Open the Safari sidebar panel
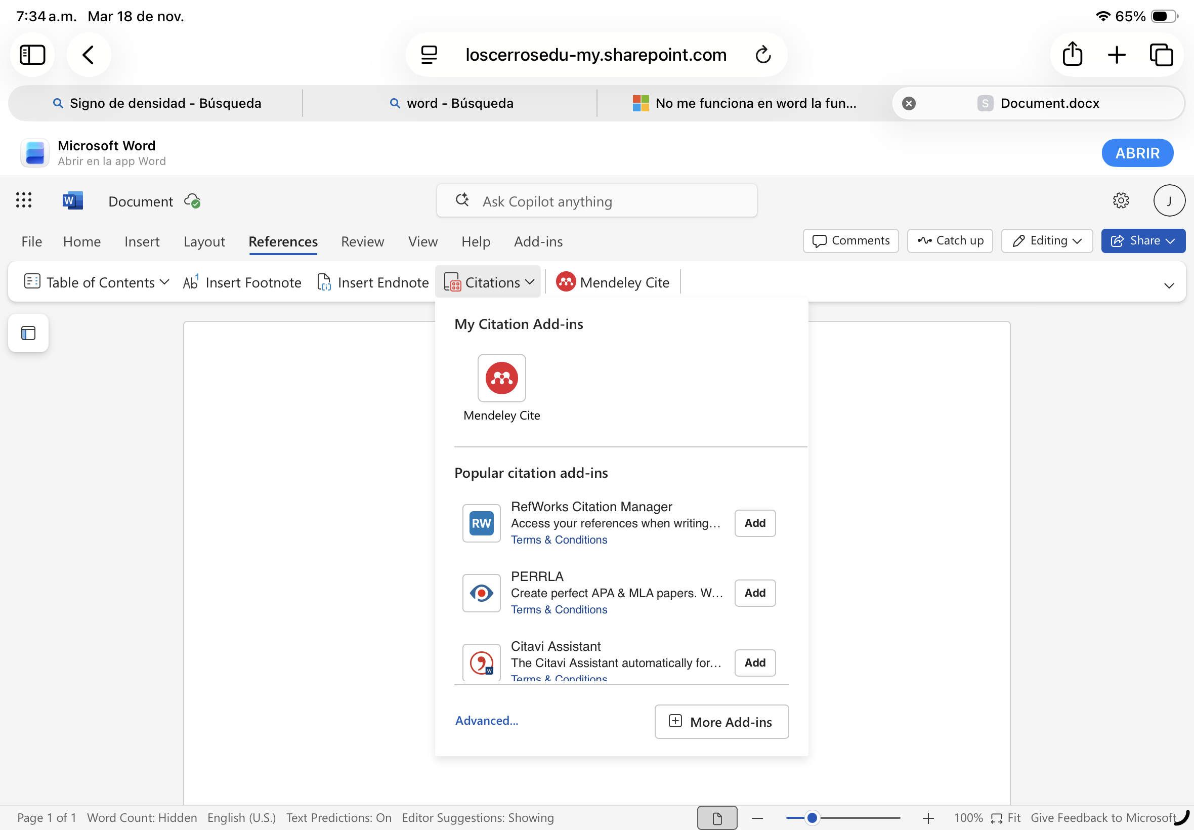 [x=32, y=55]
